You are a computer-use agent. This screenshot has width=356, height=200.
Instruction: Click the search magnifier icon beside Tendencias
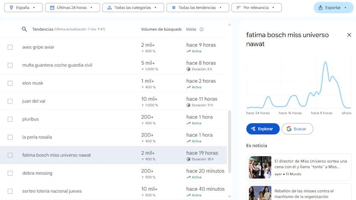pyautogui.click(x=24, y=29)
